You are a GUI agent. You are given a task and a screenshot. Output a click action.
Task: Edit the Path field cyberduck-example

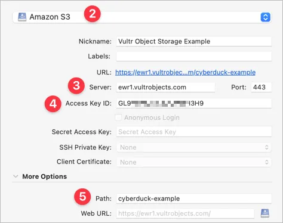pyautogui.click(x=193, y=199)
